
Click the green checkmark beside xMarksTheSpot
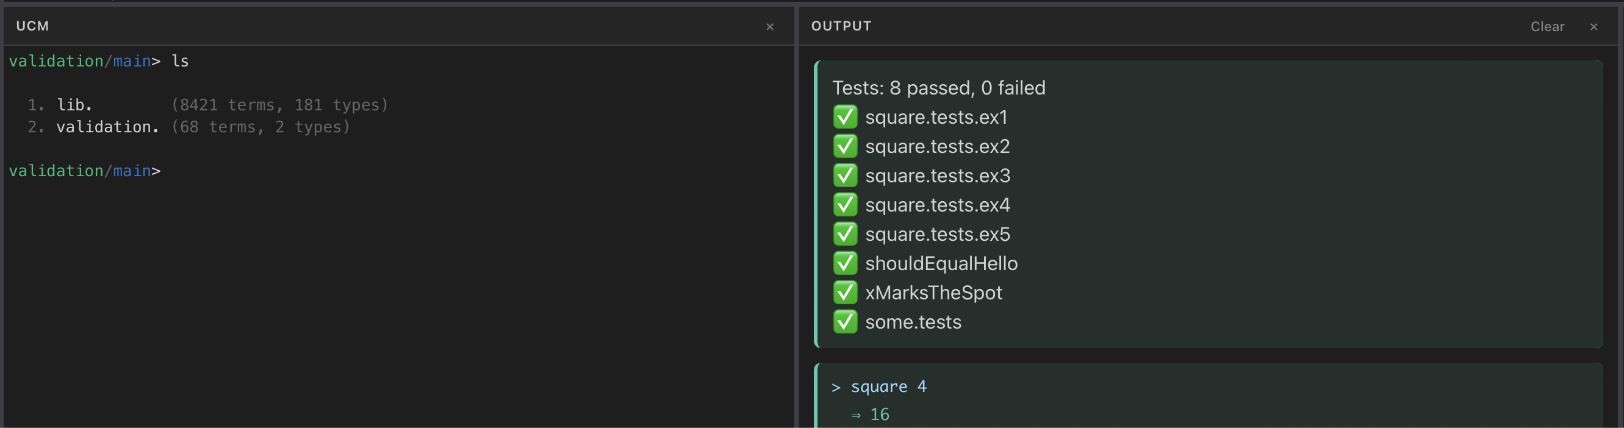845,293
